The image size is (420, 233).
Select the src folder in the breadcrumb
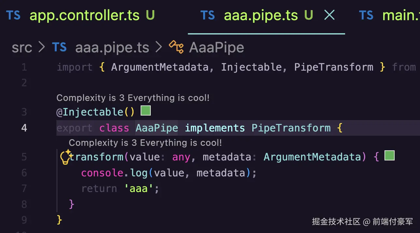point(22,48)
